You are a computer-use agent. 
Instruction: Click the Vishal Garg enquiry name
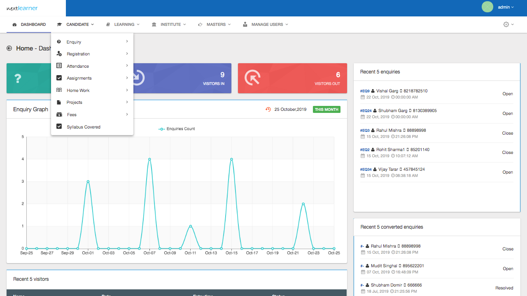pyautogui.click(x=387, y=91)
